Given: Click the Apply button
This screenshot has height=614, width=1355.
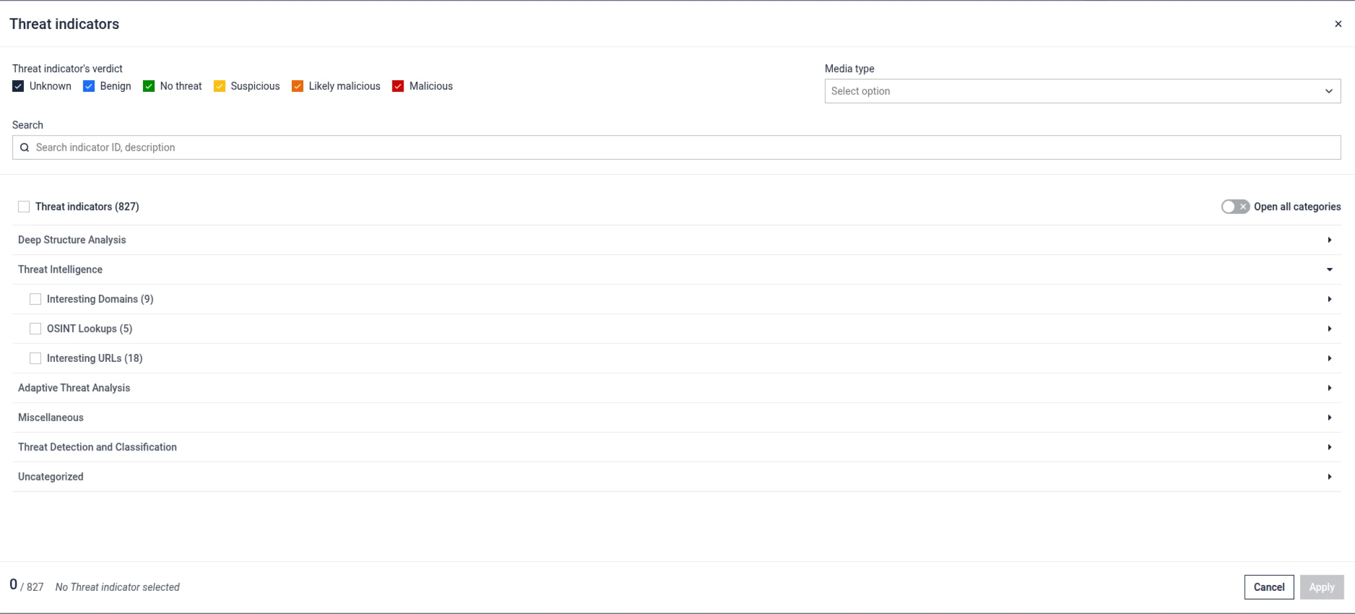Looking at the screenshot, I should click(1322, 587).
